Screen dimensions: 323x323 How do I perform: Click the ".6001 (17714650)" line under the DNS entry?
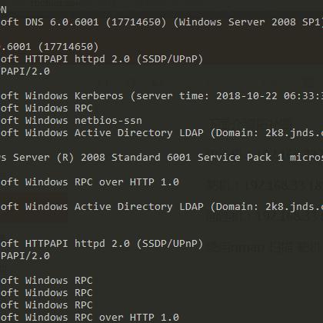[x=49, y=47]
